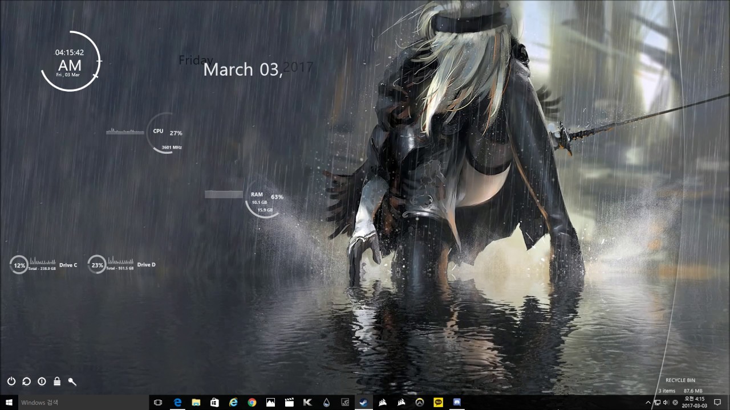Viewport: 730px width, 410px height.
Task: Click the volume speaker tray icon
Action: point(666,403)
